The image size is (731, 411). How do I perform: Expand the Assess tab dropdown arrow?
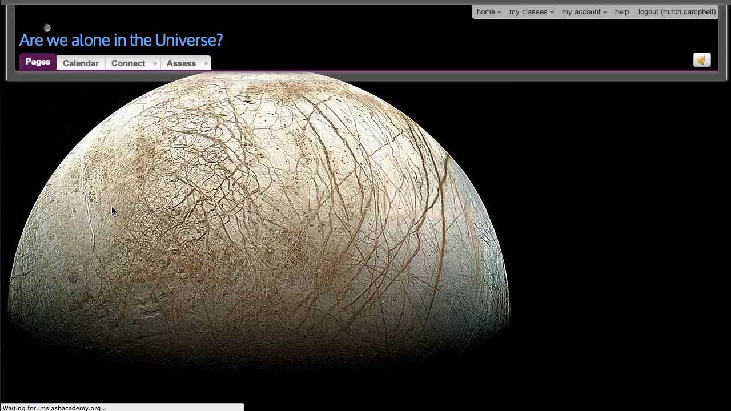tap(206, 63)
